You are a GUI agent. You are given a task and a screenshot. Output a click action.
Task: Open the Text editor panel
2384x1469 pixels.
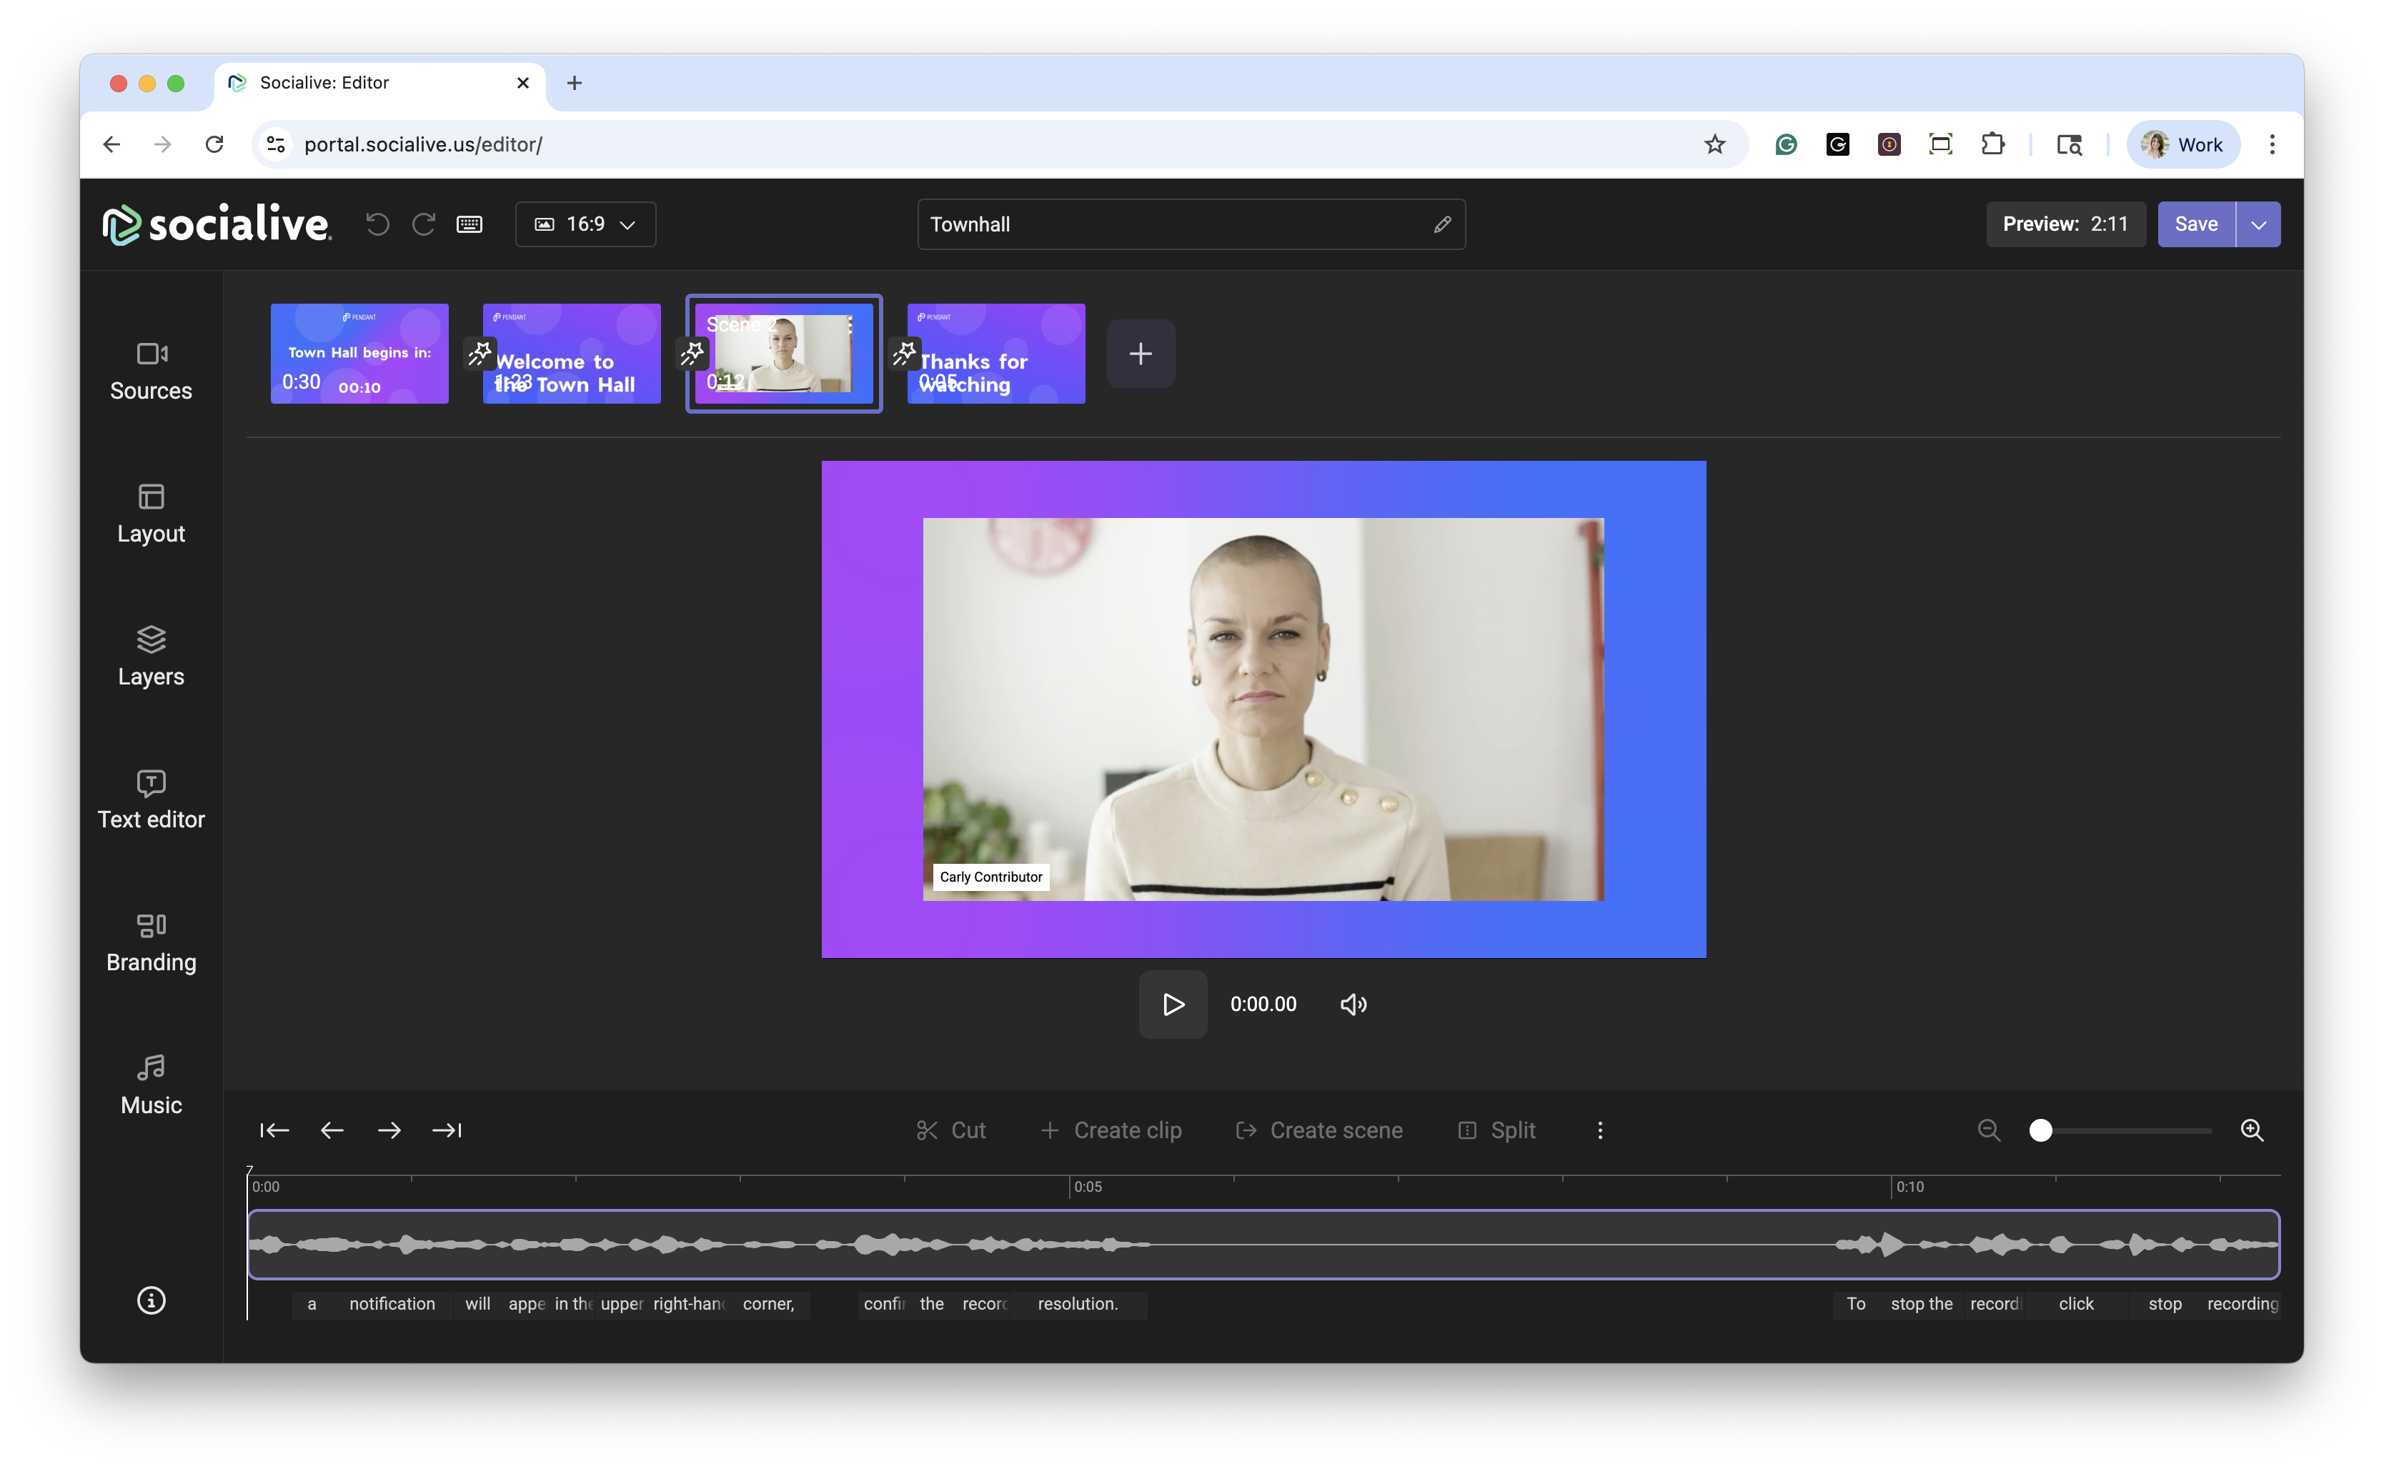coord(151,799)
